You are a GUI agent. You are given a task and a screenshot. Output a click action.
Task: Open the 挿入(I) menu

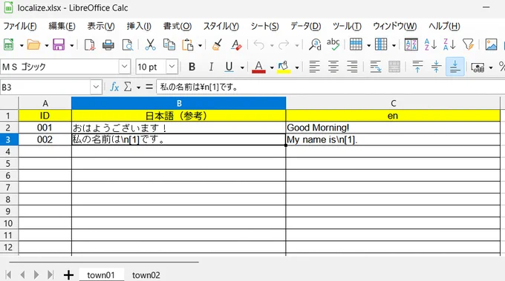point(139,26)
